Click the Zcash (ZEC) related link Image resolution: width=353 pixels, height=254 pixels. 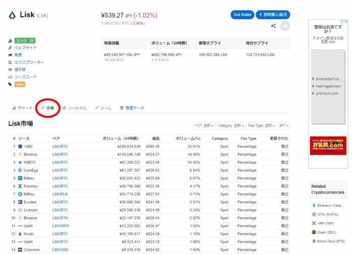pos(326,232)
